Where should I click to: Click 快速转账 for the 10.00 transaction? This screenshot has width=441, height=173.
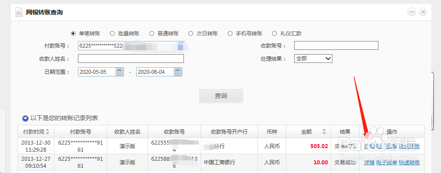409,163
